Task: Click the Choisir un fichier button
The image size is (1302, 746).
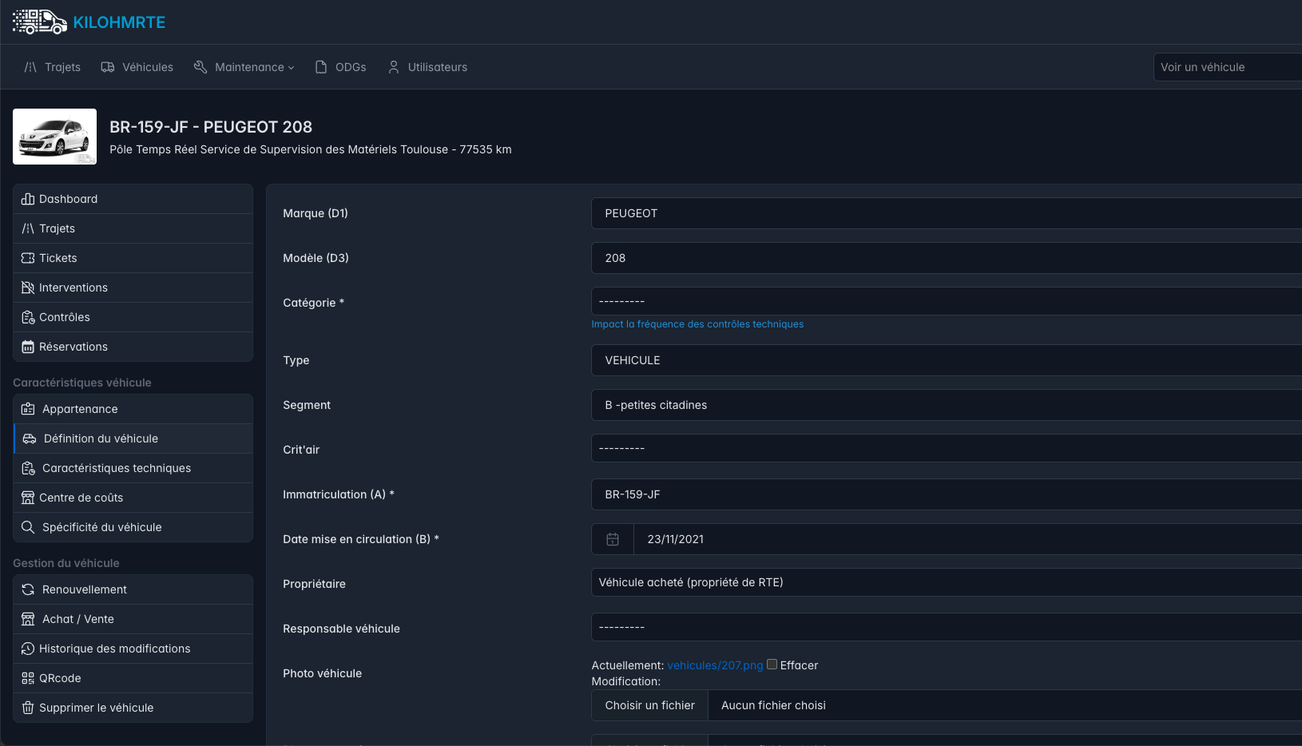Action: tap(649, 705)
